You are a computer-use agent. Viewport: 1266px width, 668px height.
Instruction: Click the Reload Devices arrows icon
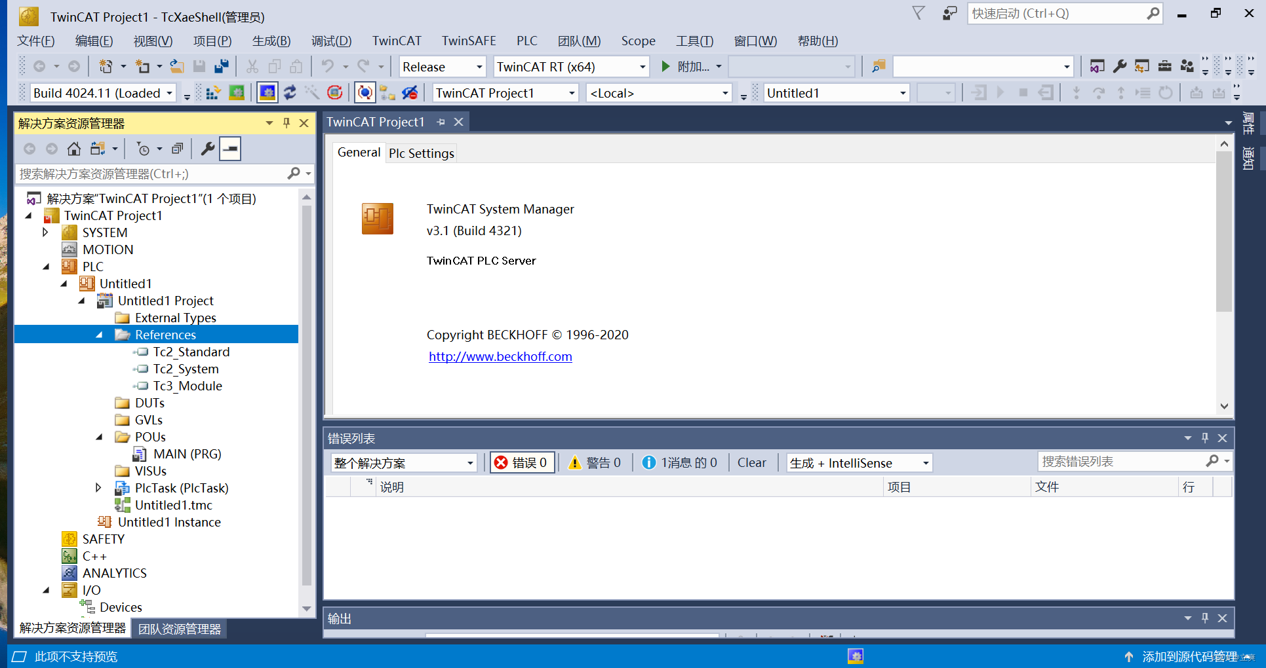(289, 93)
